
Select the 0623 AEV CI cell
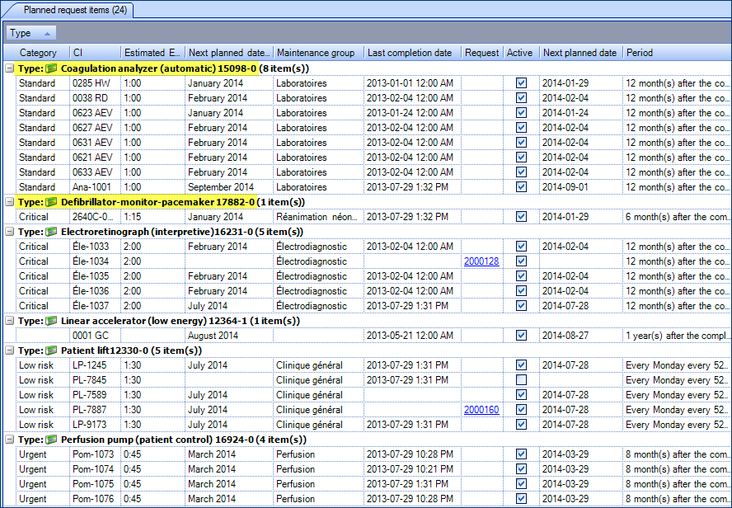coord(95,113)
